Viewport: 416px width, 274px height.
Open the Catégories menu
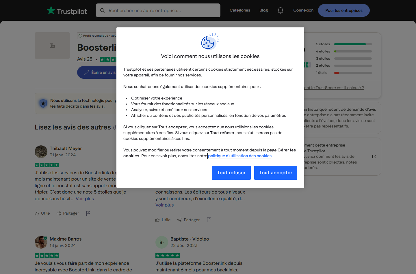coord(240,10)
